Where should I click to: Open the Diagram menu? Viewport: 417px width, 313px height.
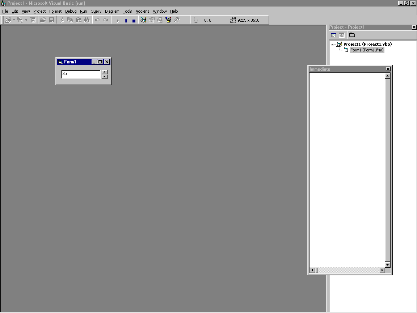[x=112, y=11]
